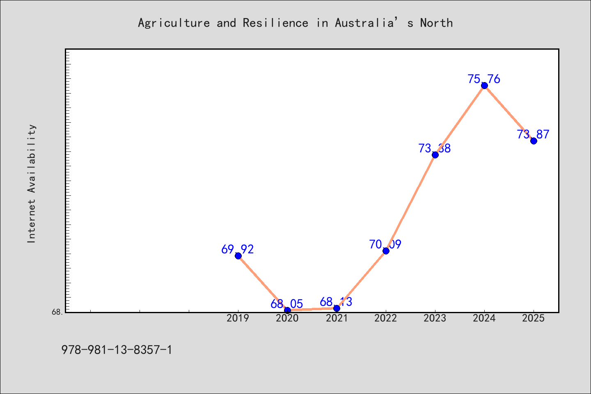Click the 70.09 value label
The height and width of the screenshot is (394, 591).
(x=386, y=244)
